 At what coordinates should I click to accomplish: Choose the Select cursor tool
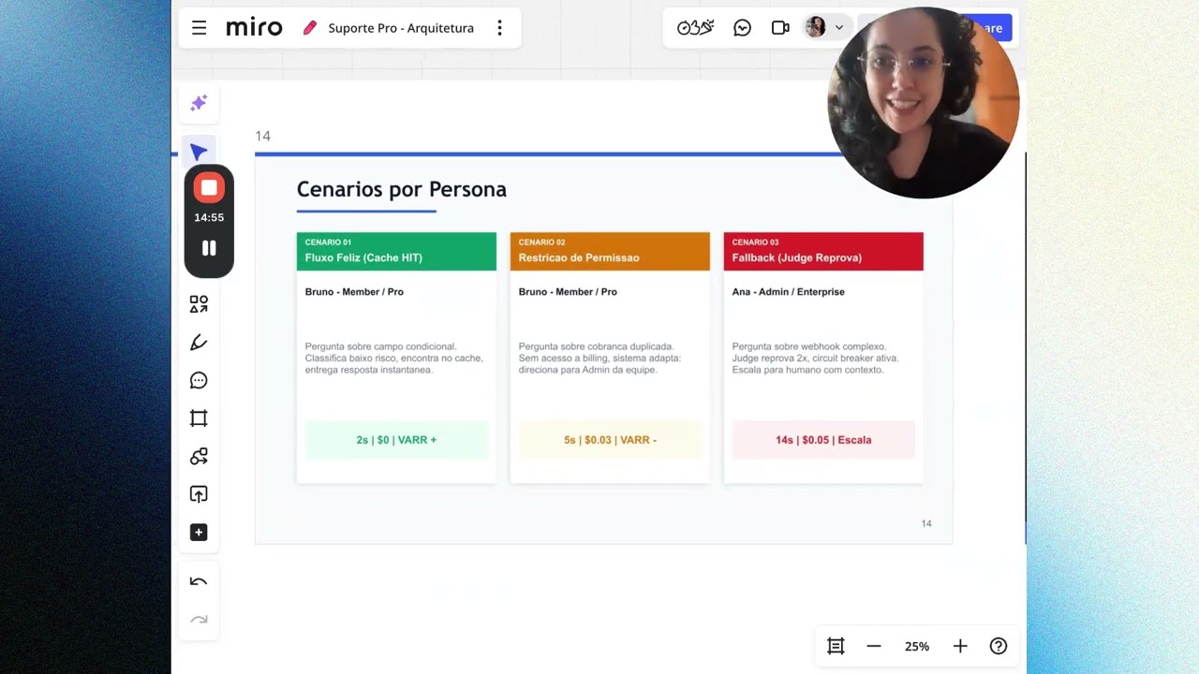click(x=199, y=152)
